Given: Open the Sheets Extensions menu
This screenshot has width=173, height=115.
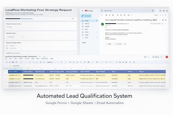Looking at the screenshot, I should pyautogui.click(x=45, y=59).
